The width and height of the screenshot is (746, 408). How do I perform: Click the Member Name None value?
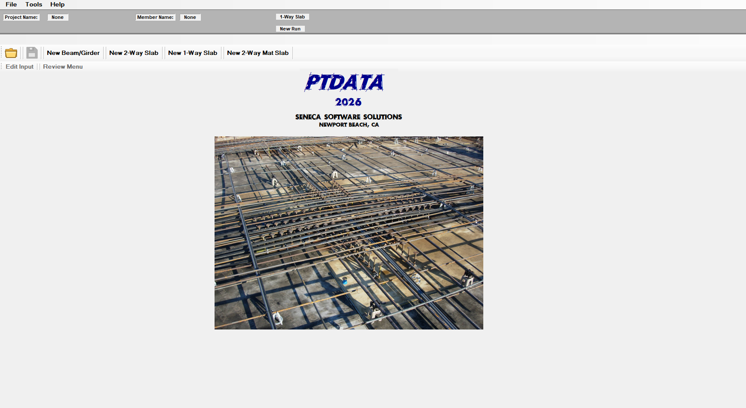pos(190,17)
